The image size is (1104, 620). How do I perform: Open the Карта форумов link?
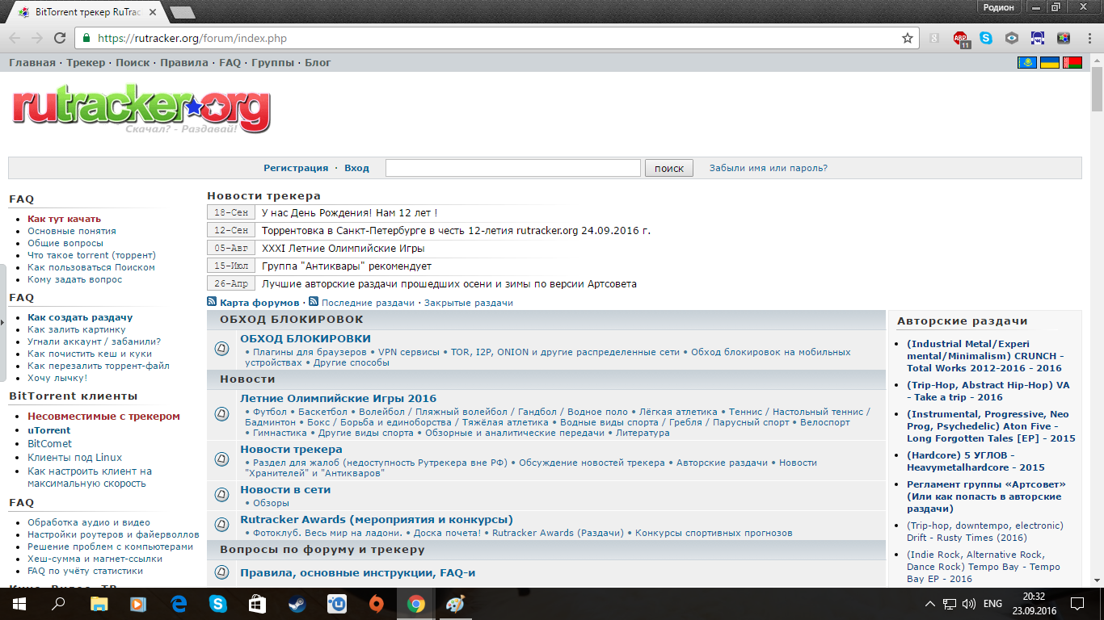click(259, 303)
